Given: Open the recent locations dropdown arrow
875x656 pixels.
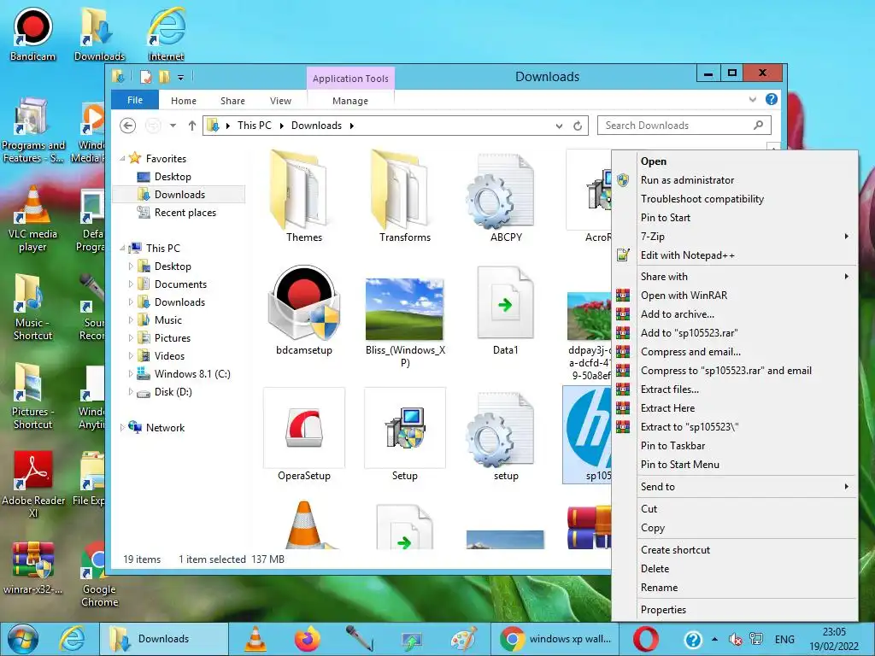Looking at the screenshot, I should [173, 126].
